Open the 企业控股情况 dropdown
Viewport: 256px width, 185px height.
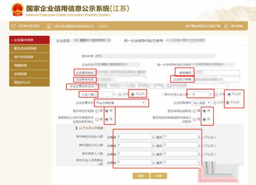pyautogui.click(x=202, y=103)
